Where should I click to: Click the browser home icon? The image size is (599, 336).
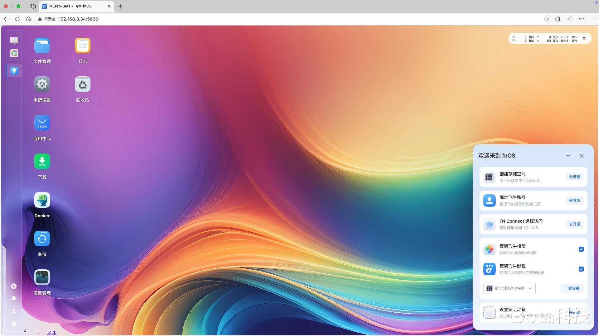coord(29,19)
